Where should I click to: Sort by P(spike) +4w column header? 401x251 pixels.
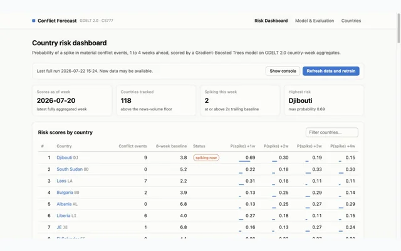[x=343, y=146]
